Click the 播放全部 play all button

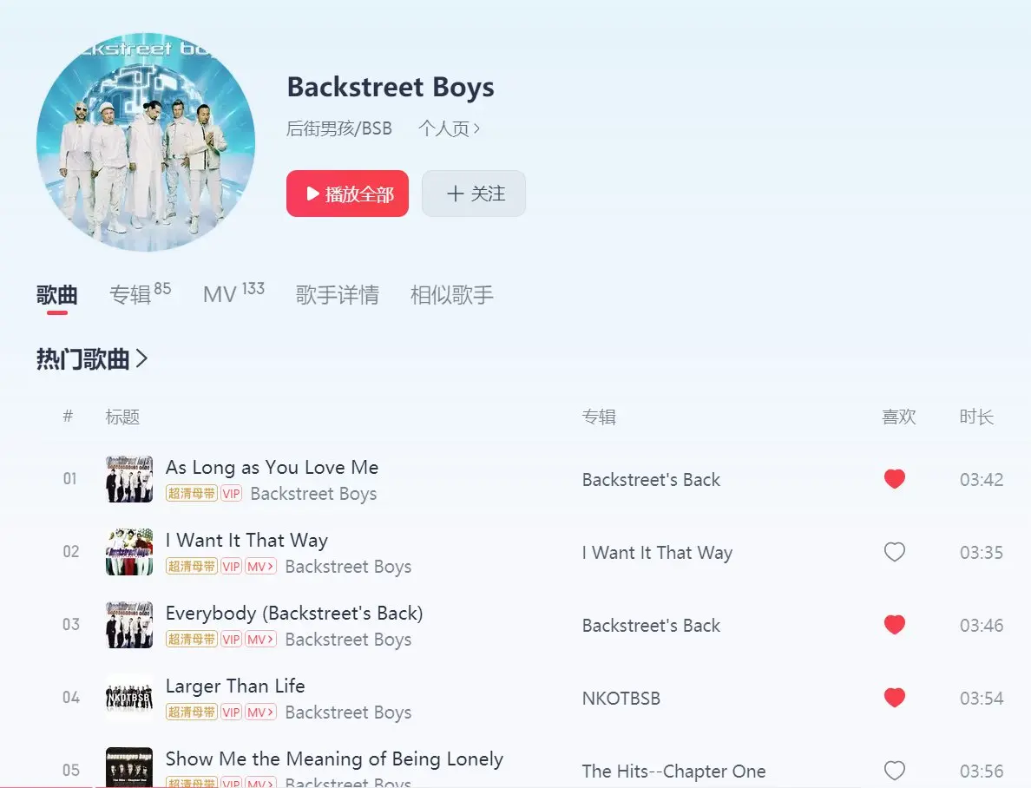pyautogui.click(x=347, y=194)
